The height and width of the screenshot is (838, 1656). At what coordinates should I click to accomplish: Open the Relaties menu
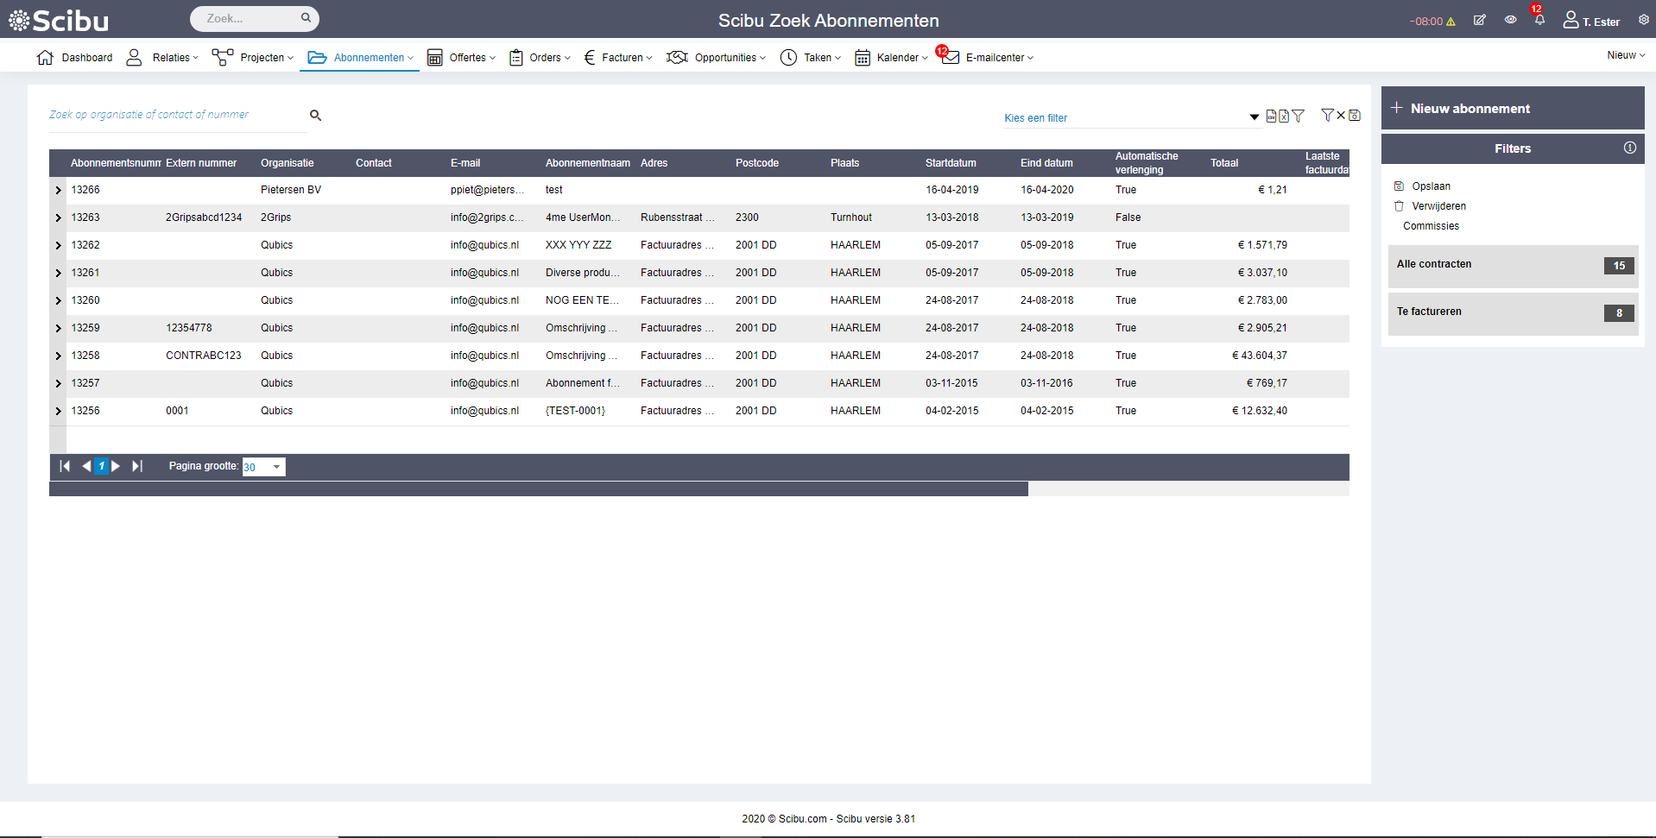click(162, 58)
